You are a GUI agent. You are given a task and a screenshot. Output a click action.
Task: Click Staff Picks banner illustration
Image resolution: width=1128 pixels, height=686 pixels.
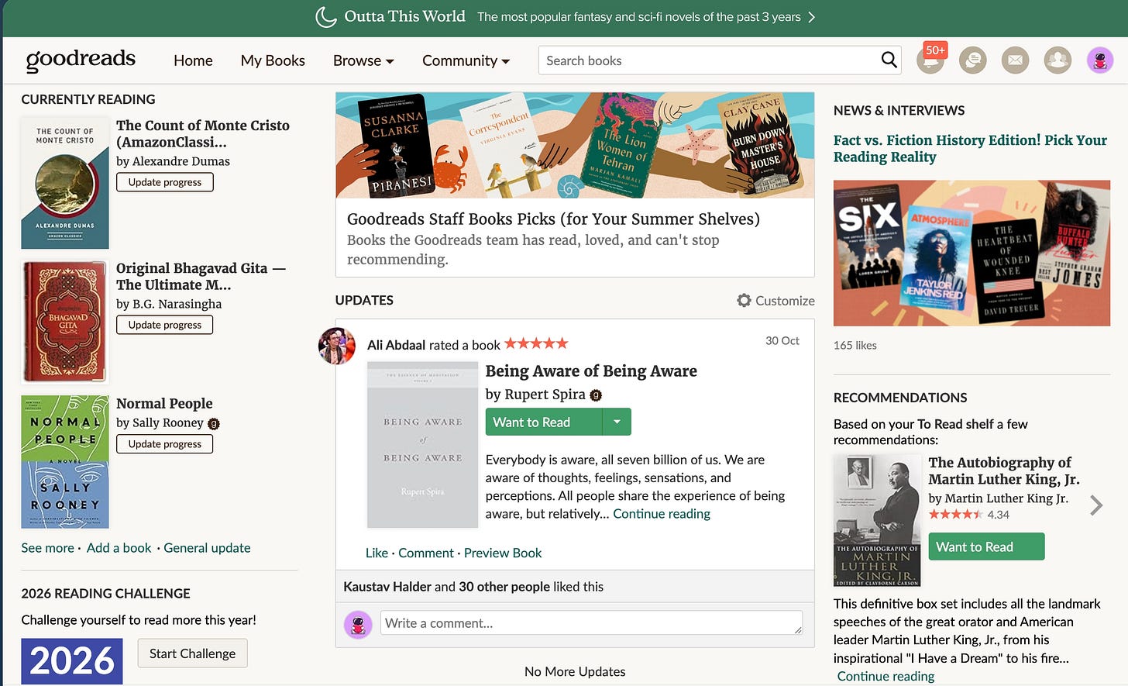(575, 145)
